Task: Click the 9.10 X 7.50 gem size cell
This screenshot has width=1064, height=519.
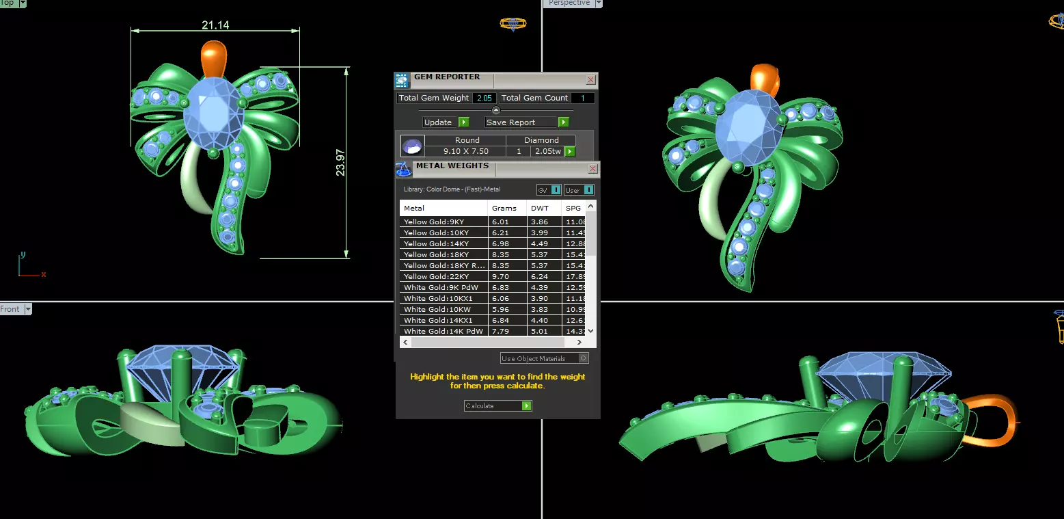Action: coord(466,151)
